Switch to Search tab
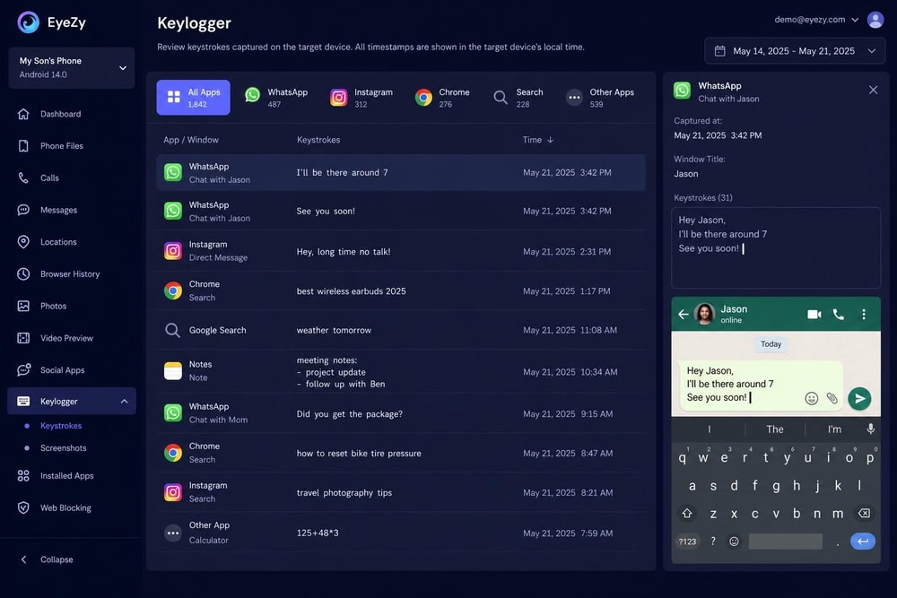897x598 pixels. (x=518, y=97)
